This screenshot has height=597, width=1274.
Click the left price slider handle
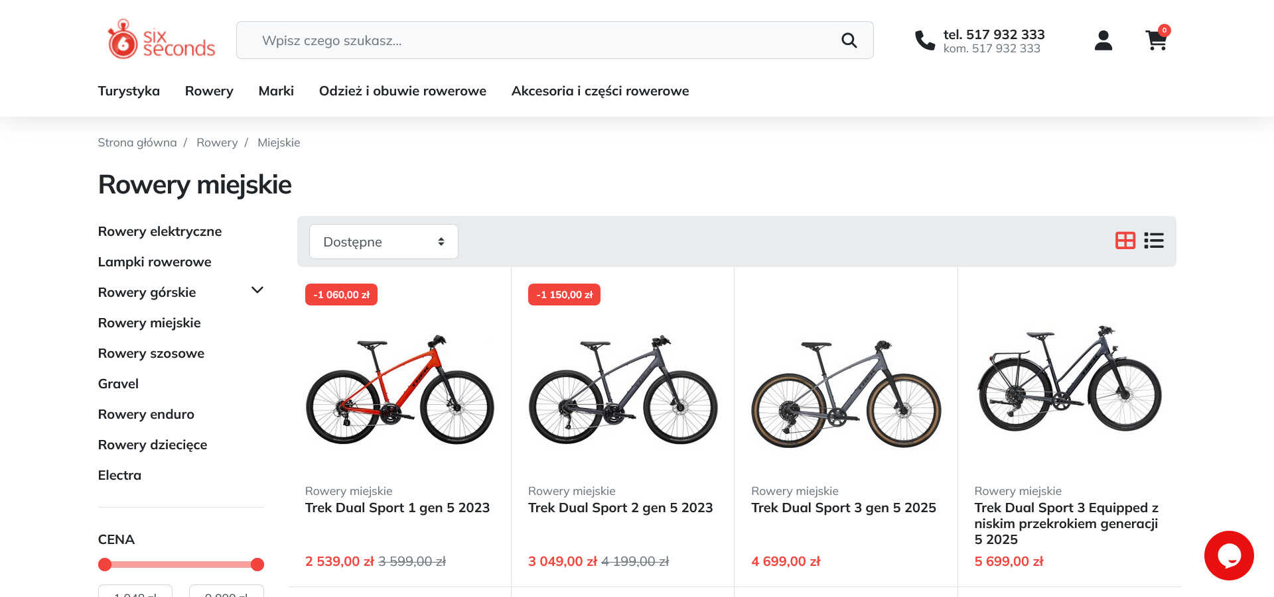click(x=105, y=565)
